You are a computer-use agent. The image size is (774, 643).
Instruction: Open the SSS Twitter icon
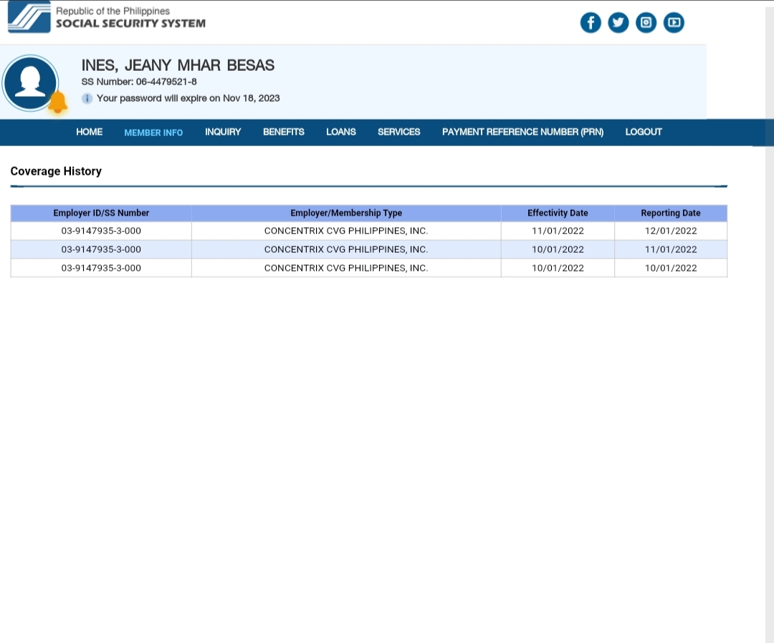click(x=618, y=23)
